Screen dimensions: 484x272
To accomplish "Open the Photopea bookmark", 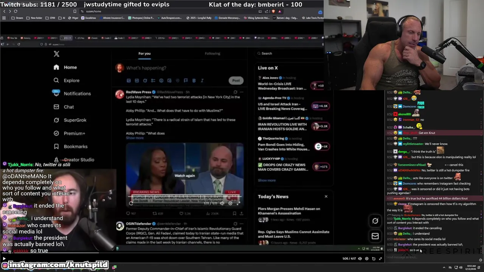I will [141, 18].
